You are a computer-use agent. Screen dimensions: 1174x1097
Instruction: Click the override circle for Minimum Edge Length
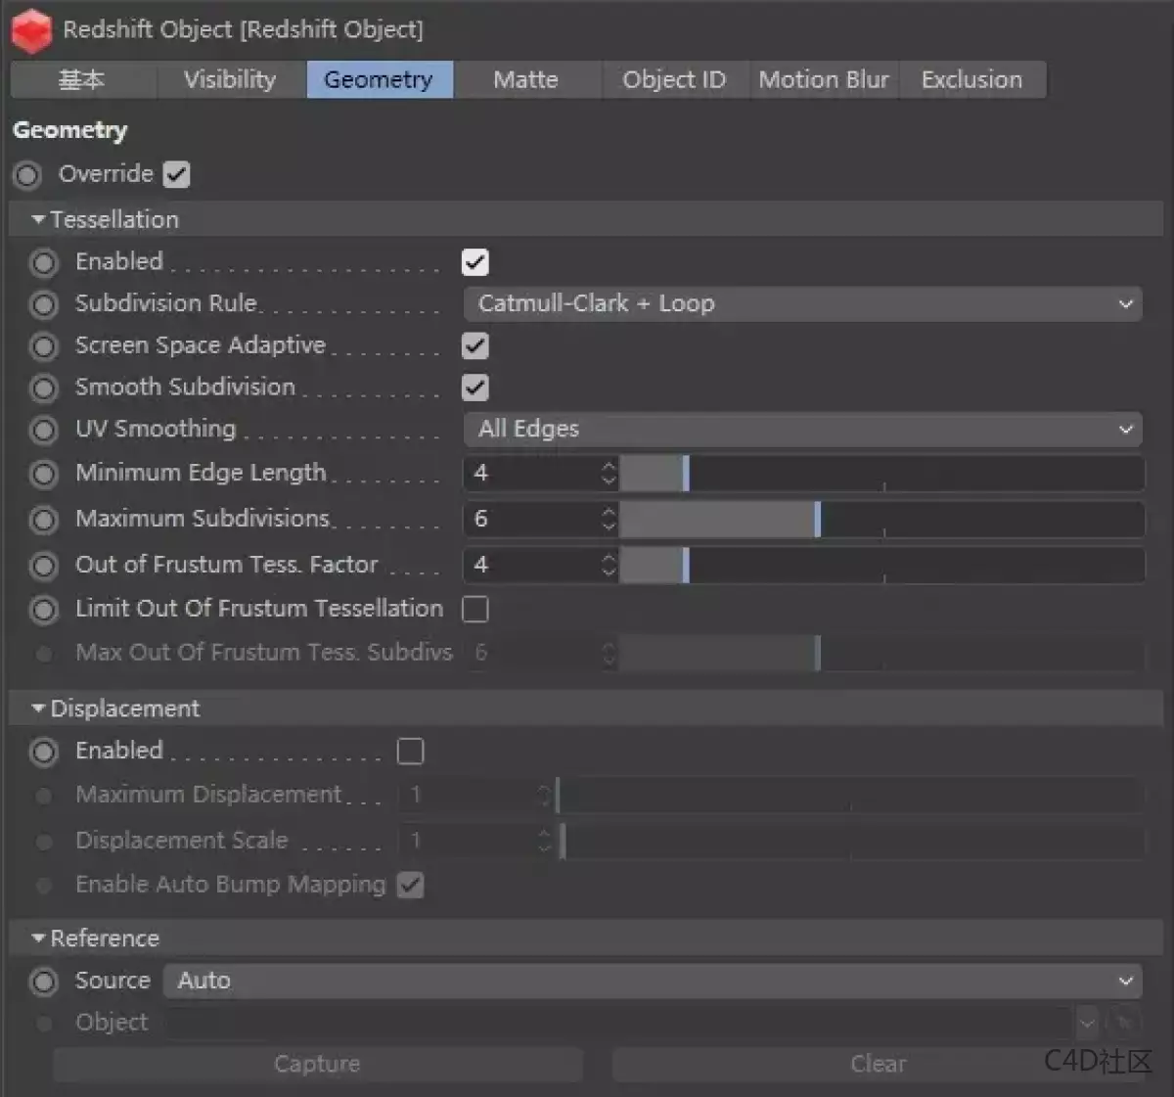click(44, 474)
